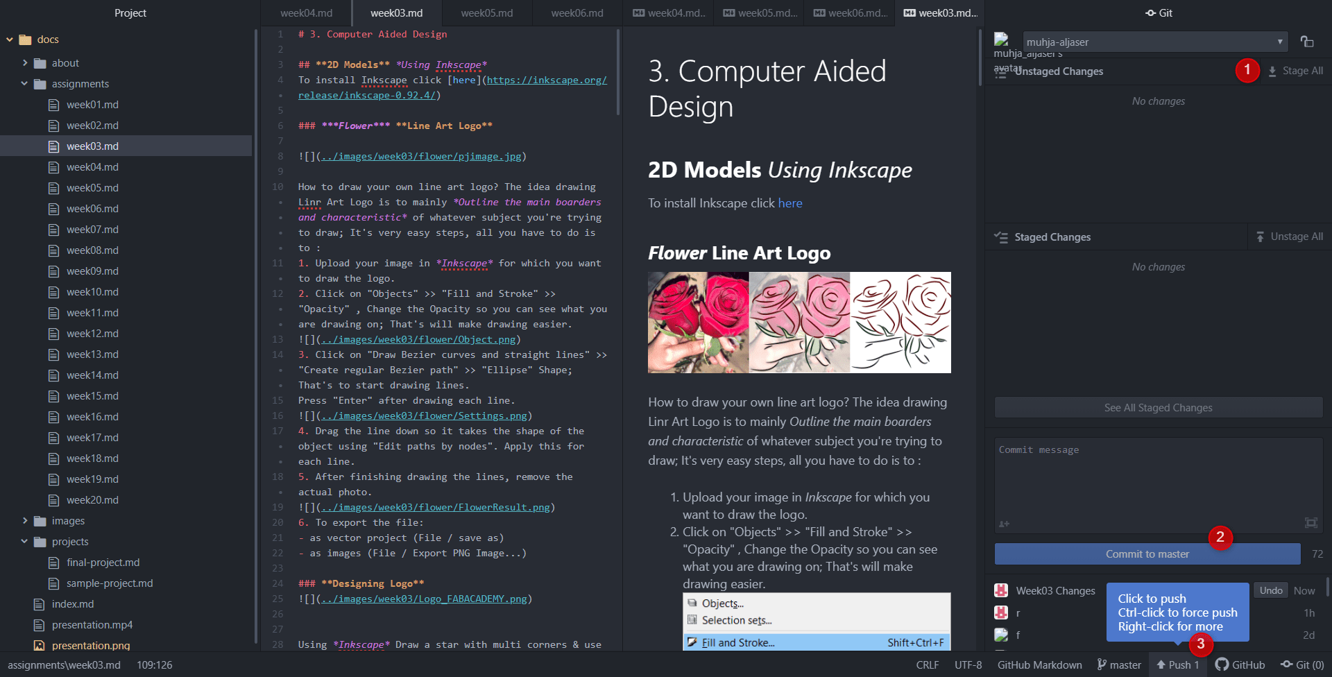This screenshot has width=1332, height=677.
Task: Click the pjimage.jpg image path in the editor
Action: pyautogui.click(x=420, y=156)
